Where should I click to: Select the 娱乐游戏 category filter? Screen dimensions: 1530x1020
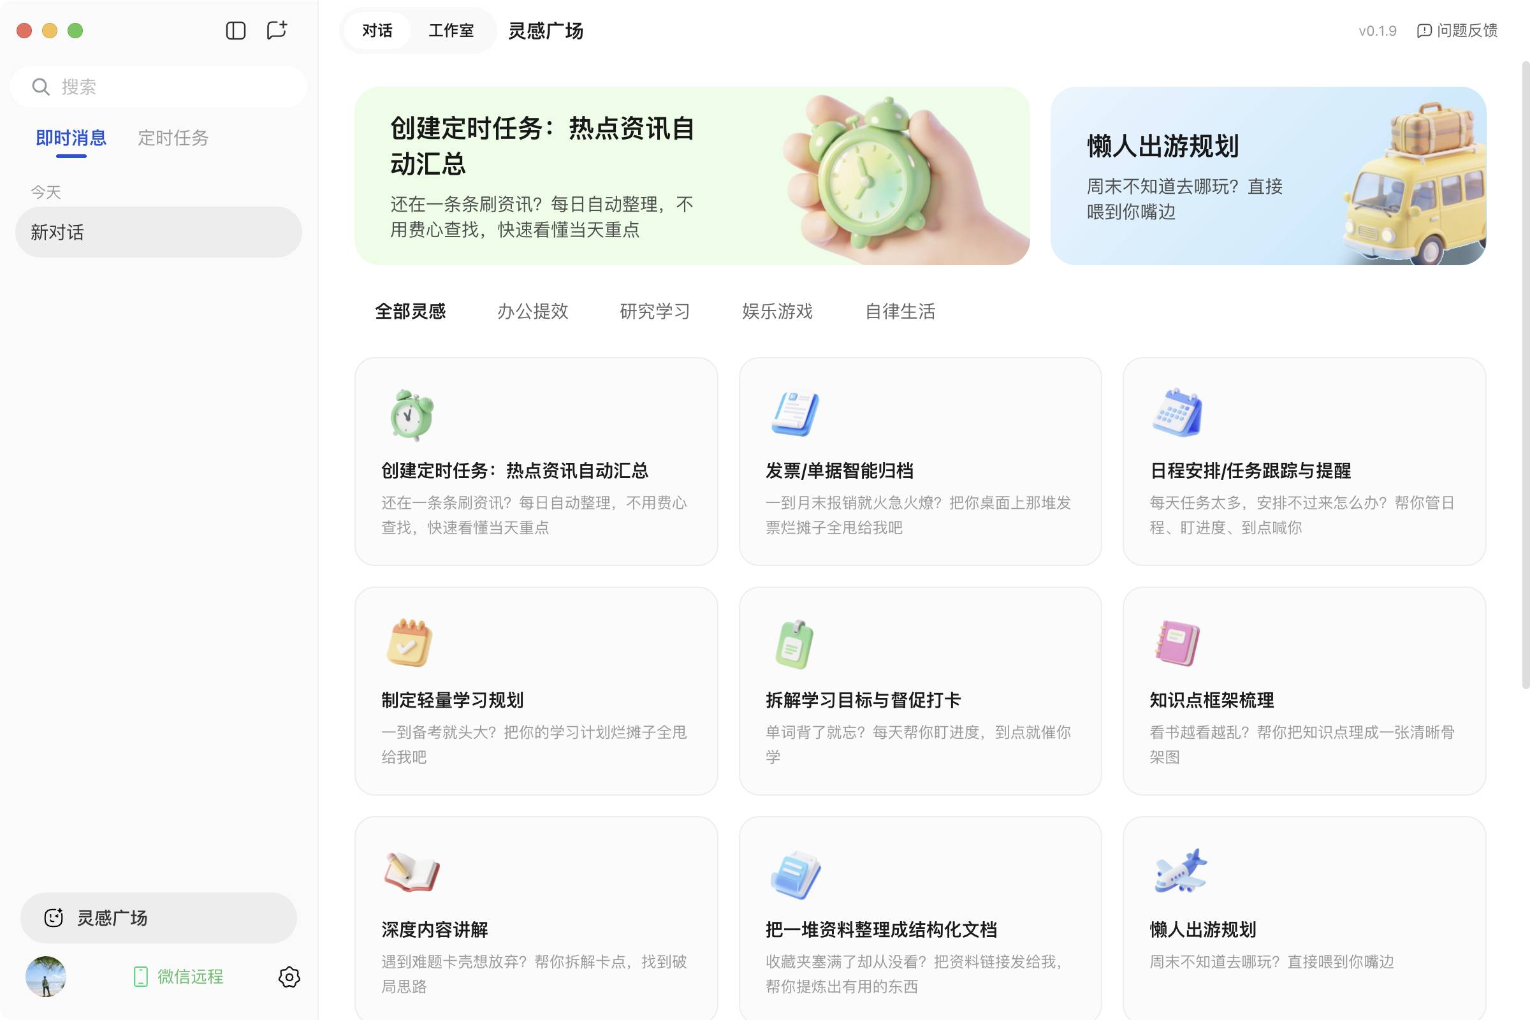pos(776,312)
